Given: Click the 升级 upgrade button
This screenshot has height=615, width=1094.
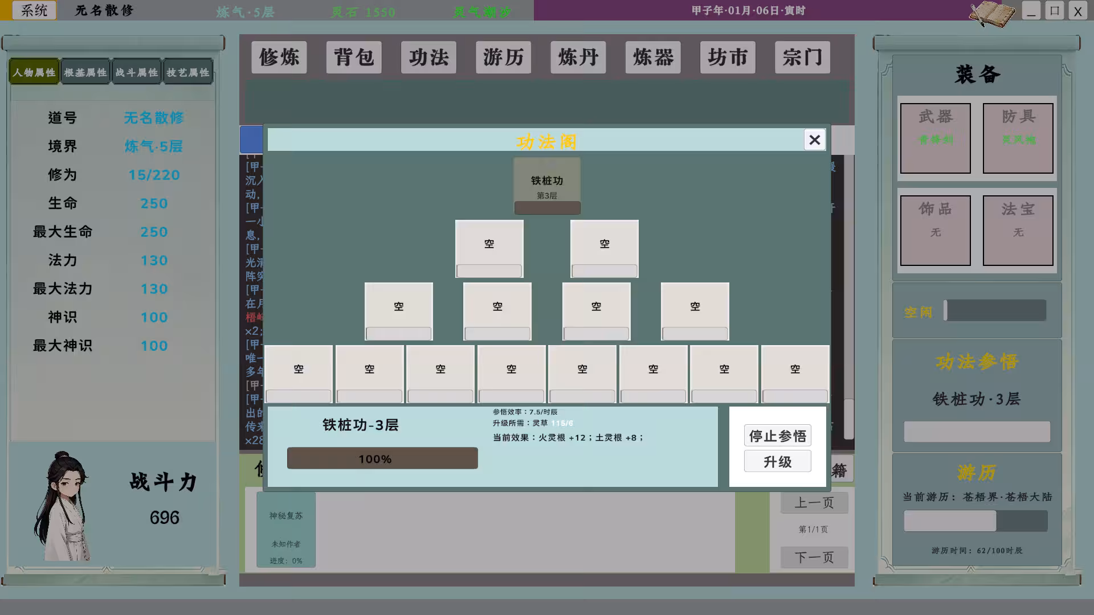Looking at the screenshot, I should [777, 461].
